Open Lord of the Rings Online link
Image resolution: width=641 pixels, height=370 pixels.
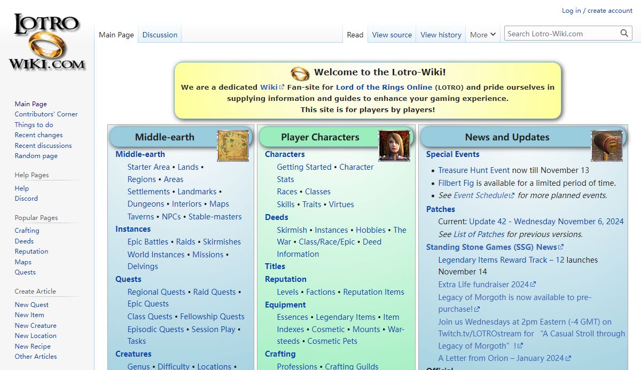[384, 87]
